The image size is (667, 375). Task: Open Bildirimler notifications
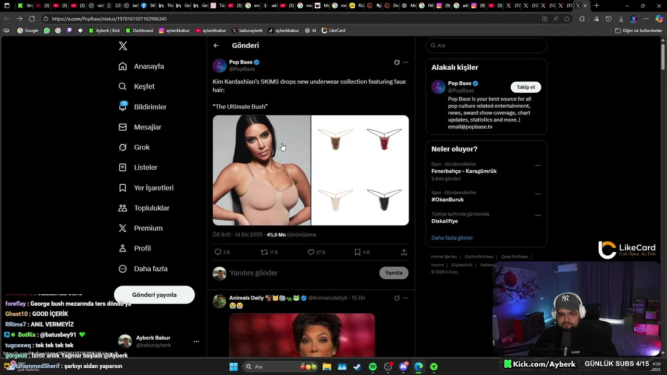pyautogui.click(x=143, y=107)
